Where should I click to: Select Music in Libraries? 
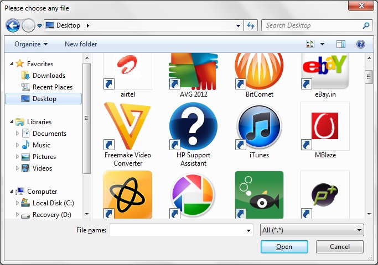pyautogui.click(x=36, y=145)
